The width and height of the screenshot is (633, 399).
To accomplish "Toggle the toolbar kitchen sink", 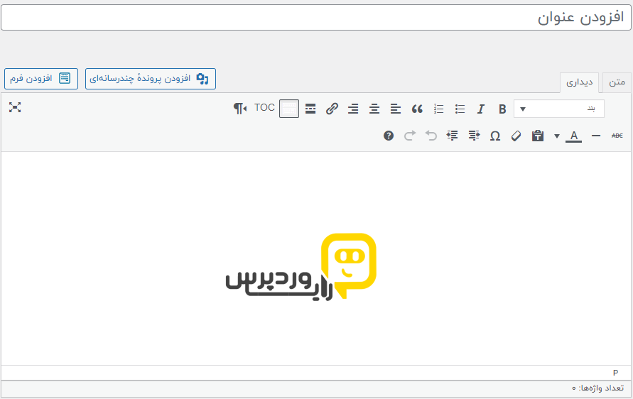I will 289,109.
